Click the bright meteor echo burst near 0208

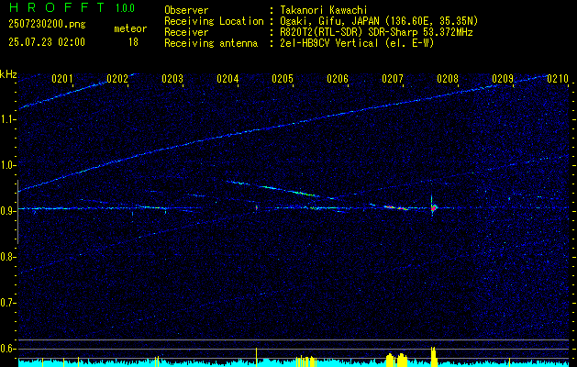(433, 207)
